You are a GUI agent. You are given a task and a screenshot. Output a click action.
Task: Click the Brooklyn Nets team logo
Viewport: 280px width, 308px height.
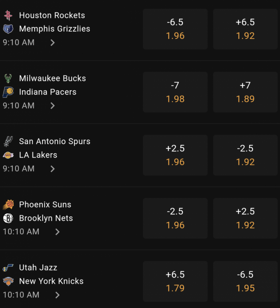(x=8, y=218)
